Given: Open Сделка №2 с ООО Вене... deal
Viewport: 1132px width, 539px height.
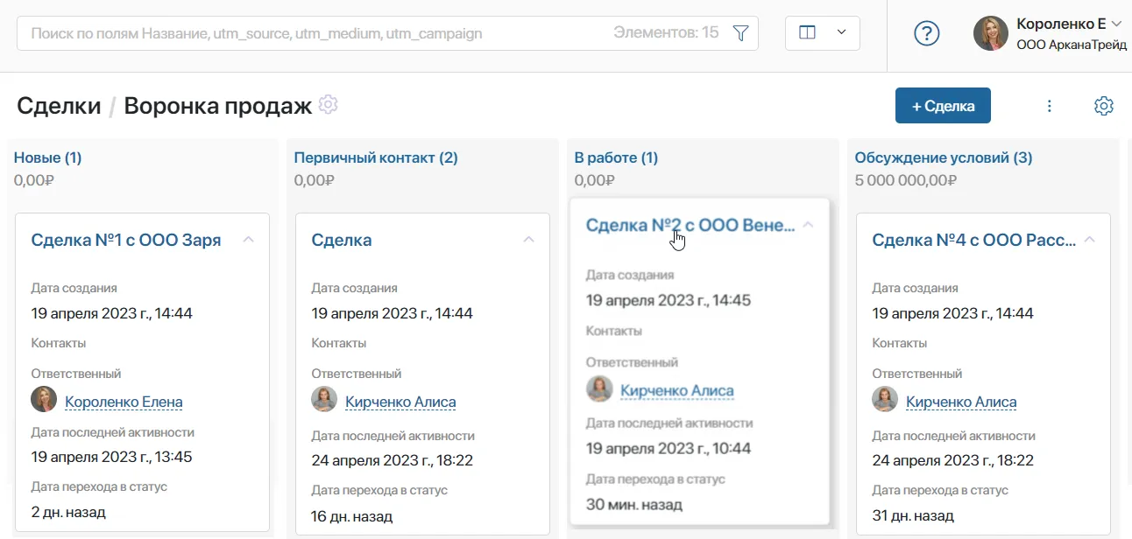Looking at the screenshot, I should point(690,225).
